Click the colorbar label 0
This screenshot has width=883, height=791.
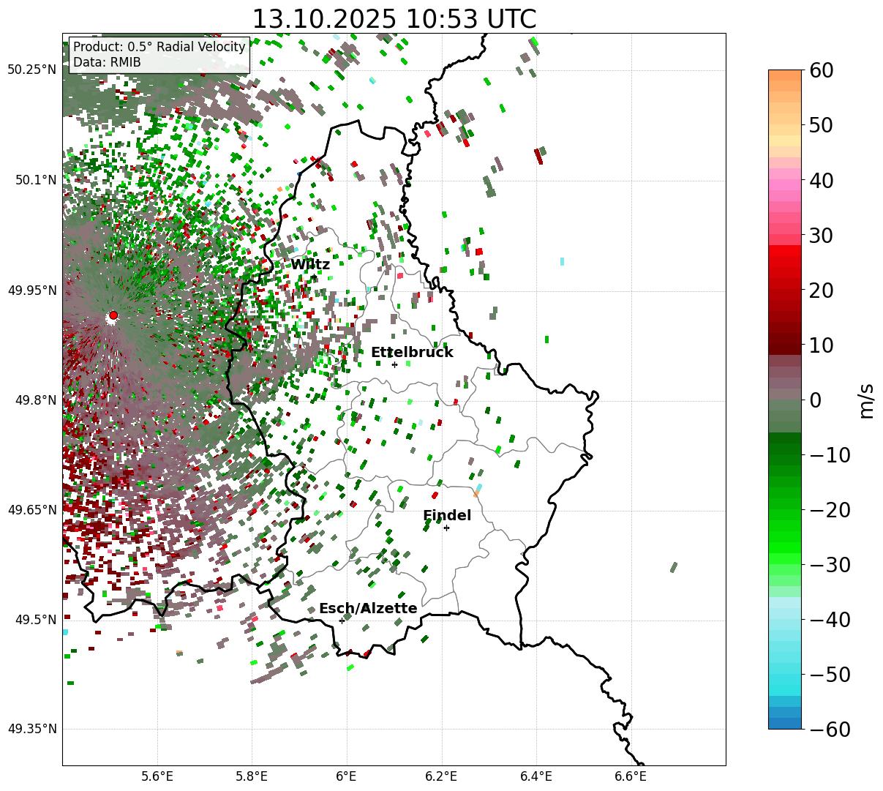pos(815,400)
